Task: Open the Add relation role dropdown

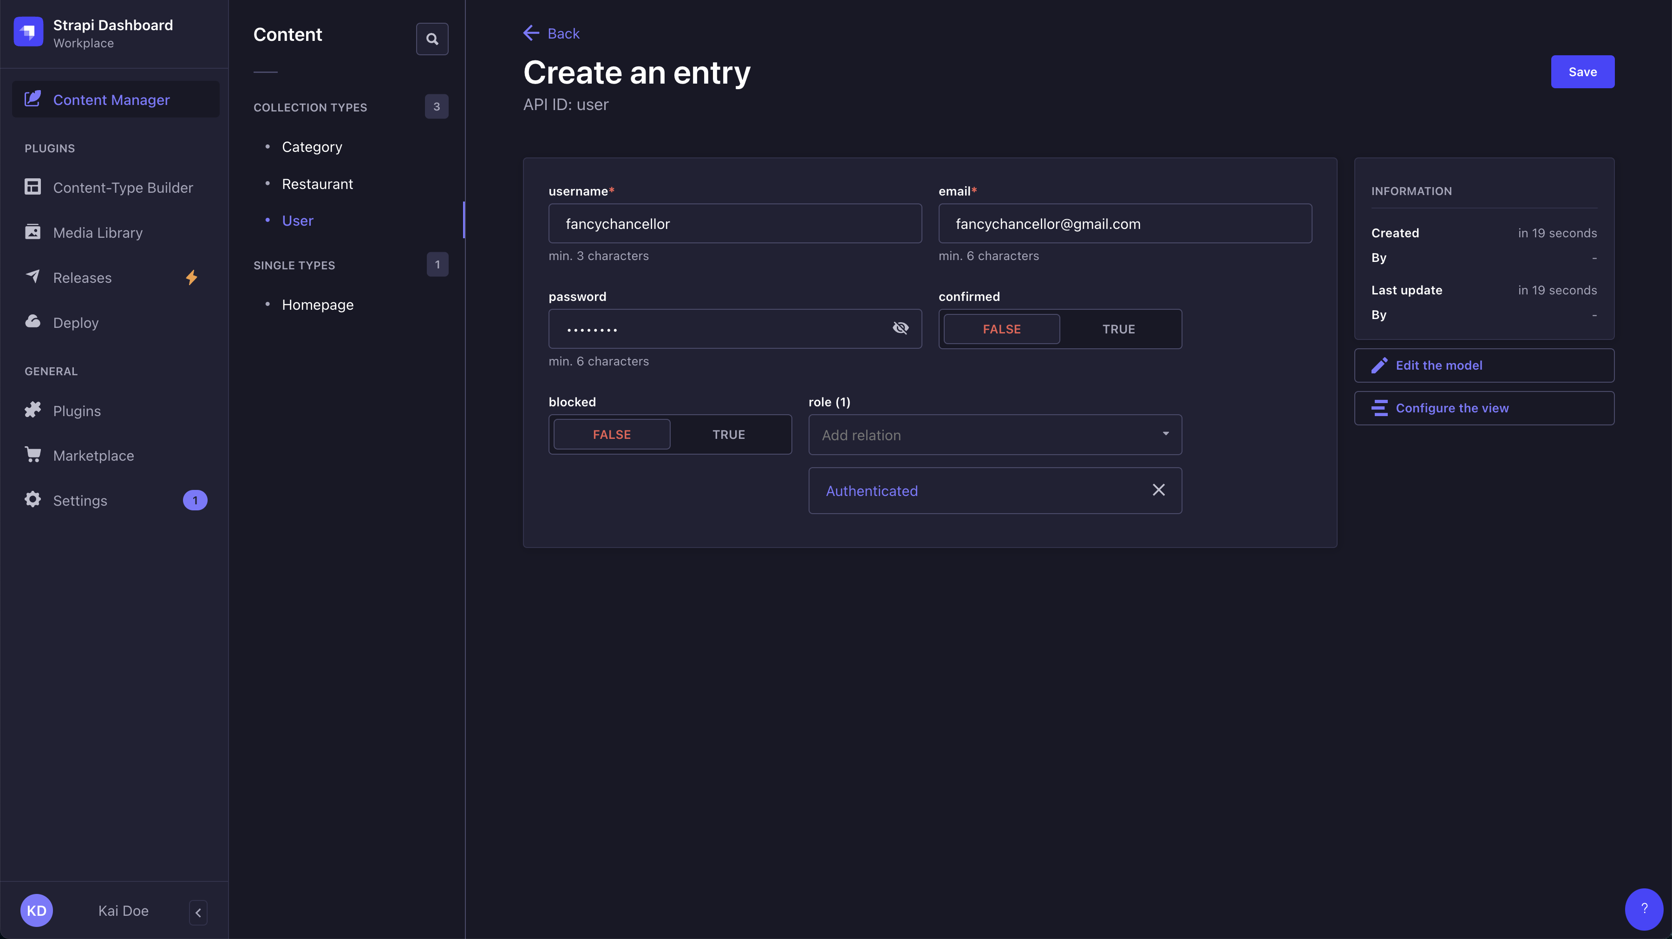Action: click(995, 435)
